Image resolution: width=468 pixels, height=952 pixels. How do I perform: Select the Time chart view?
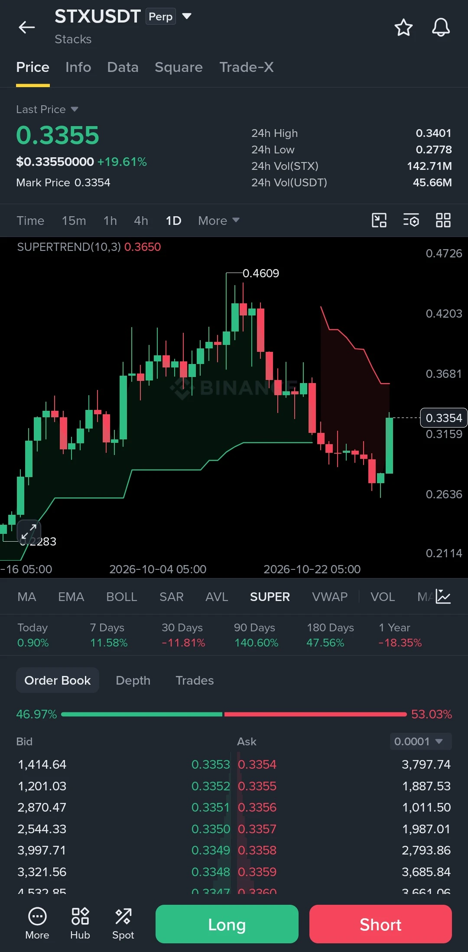tap(30, 221)
